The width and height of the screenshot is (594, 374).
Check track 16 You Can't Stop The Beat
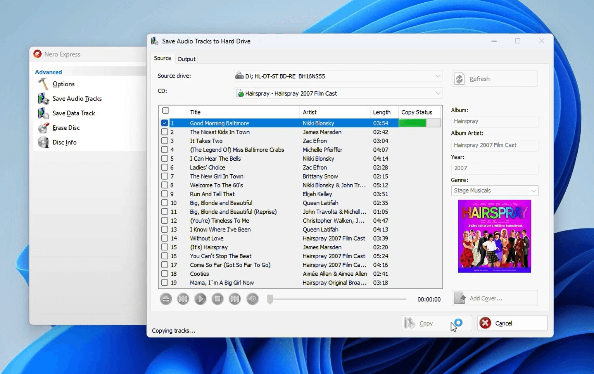click(164, 256)
